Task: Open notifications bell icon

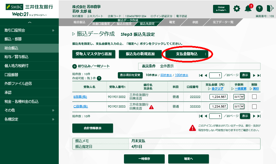Action: click(x=248, y=8)
